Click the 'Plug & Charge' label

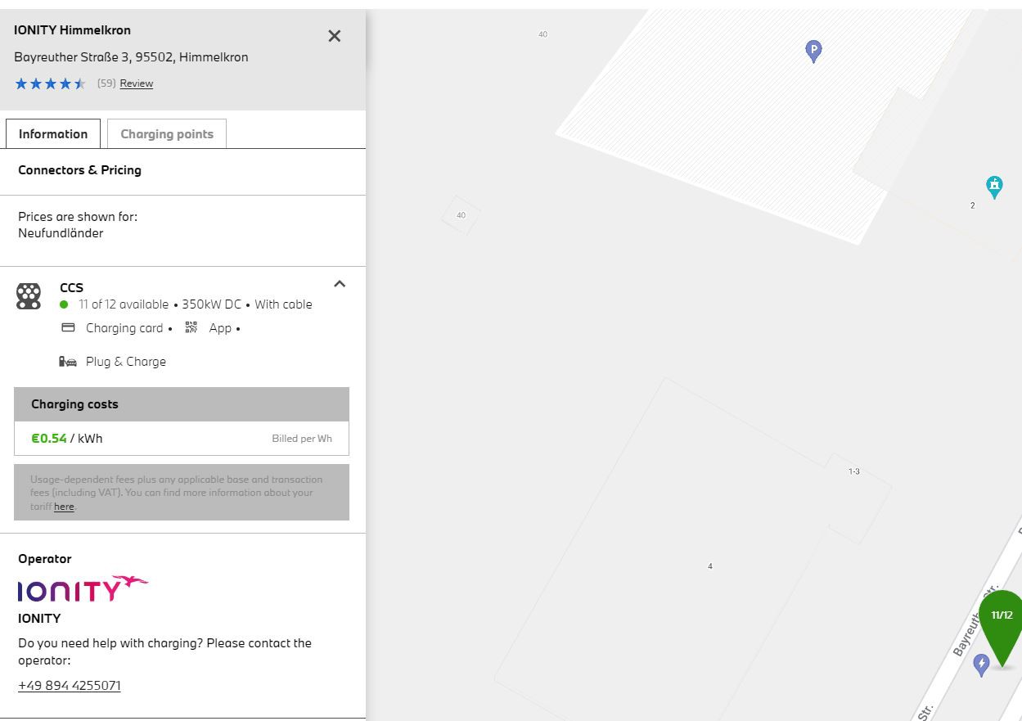click(x=126, y=362)
